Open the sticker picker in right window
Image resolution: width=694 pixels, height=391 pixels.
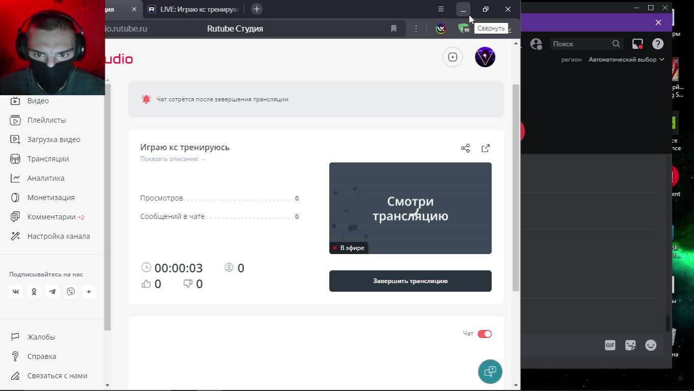point(630,345)
